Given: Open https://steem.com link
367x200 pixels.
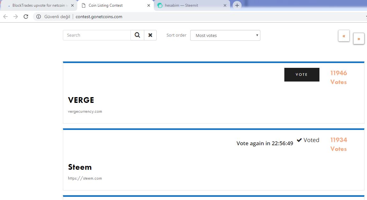Looking at the screenshot, I should (85, 178).
